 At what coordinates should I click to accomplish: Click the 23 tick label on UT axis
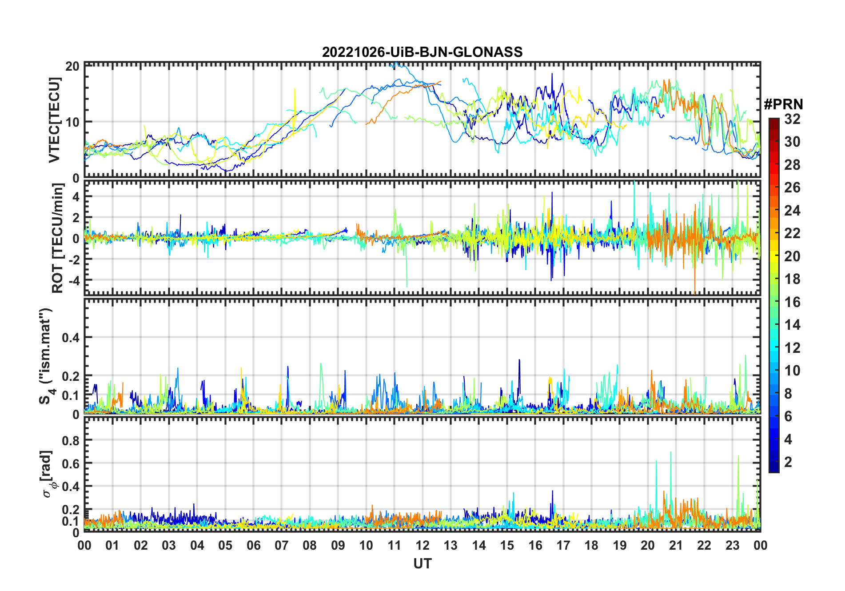coord(732,545)
